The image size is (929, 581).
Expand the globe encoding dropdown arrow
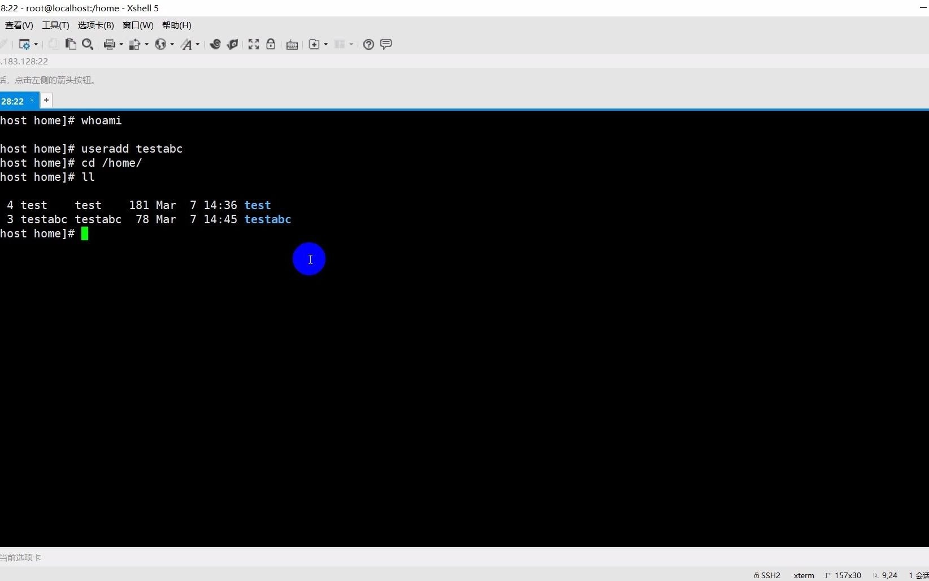(x=172, y=44)
